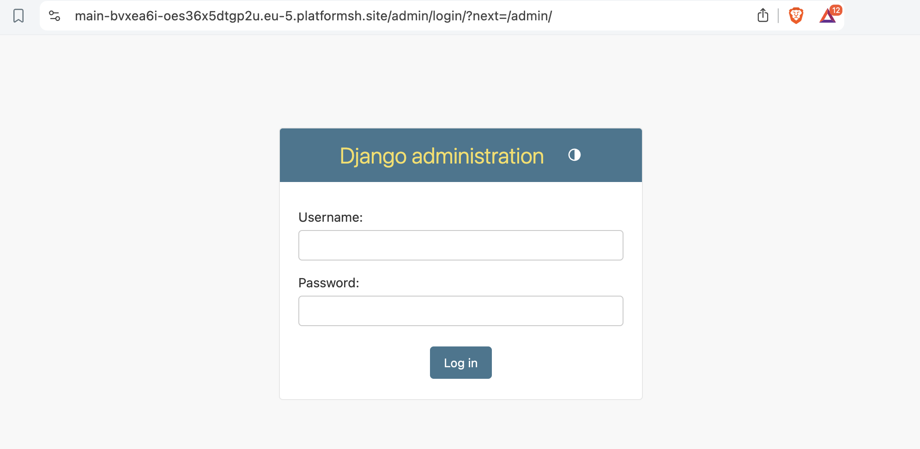Select the URL in the address bar
This screenshot has width=920, height=449.
tap(314, 16)
